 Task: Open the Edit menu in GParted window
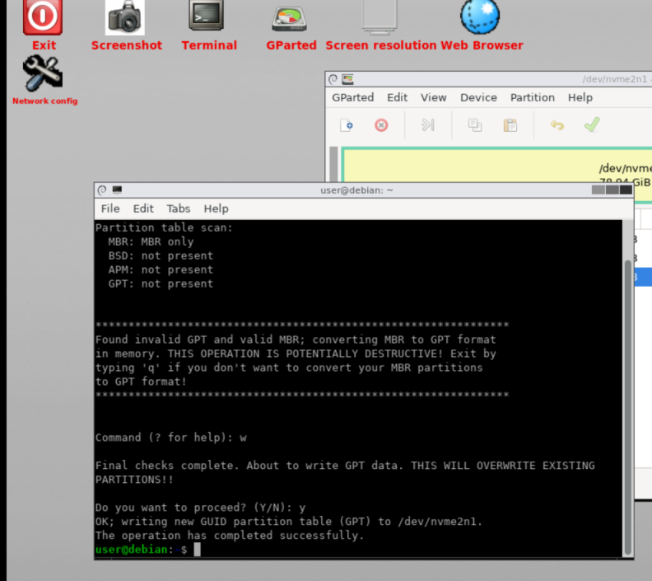click(x=397, y=97)
